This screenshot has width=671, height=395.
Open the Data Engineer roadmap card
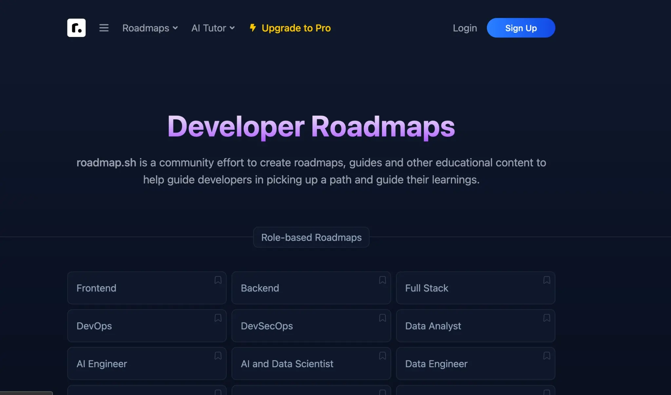tap(475, 364)
